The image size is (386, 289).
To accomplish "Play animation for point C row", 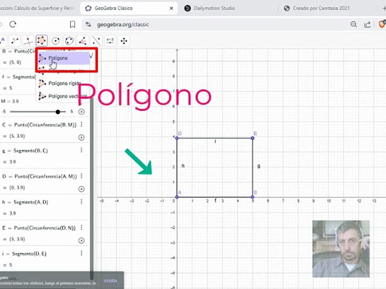I will coord(81,137).
